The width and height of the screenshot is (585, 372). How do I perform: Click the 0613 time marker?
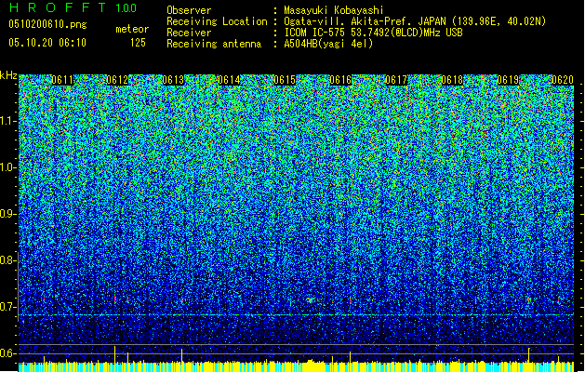pos(173,80)
